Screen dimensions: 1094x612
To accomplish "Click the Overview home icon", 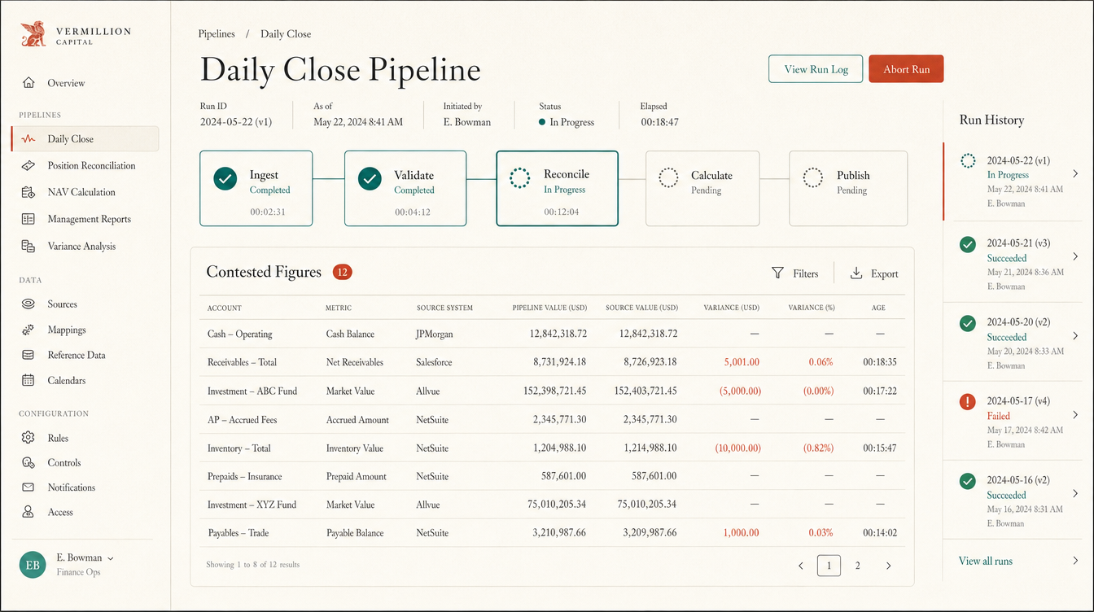I will (x=28, y=83).
